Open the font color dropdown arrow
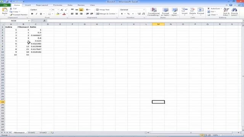Screen dimensions: 244x137 pyautogui.click(x=67, y=14)
